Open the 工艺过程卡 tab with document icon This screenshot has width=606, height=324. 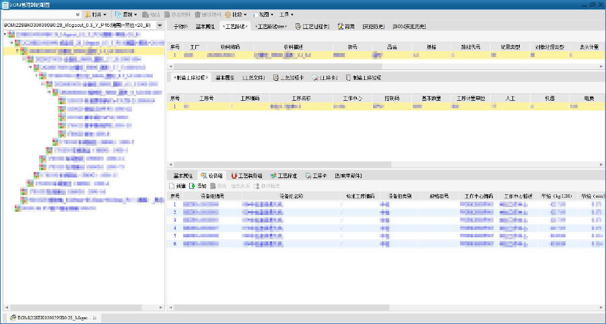tap(312, 26)
